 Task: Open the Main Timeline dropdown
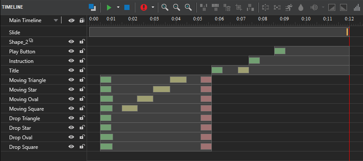click(55, 20)
